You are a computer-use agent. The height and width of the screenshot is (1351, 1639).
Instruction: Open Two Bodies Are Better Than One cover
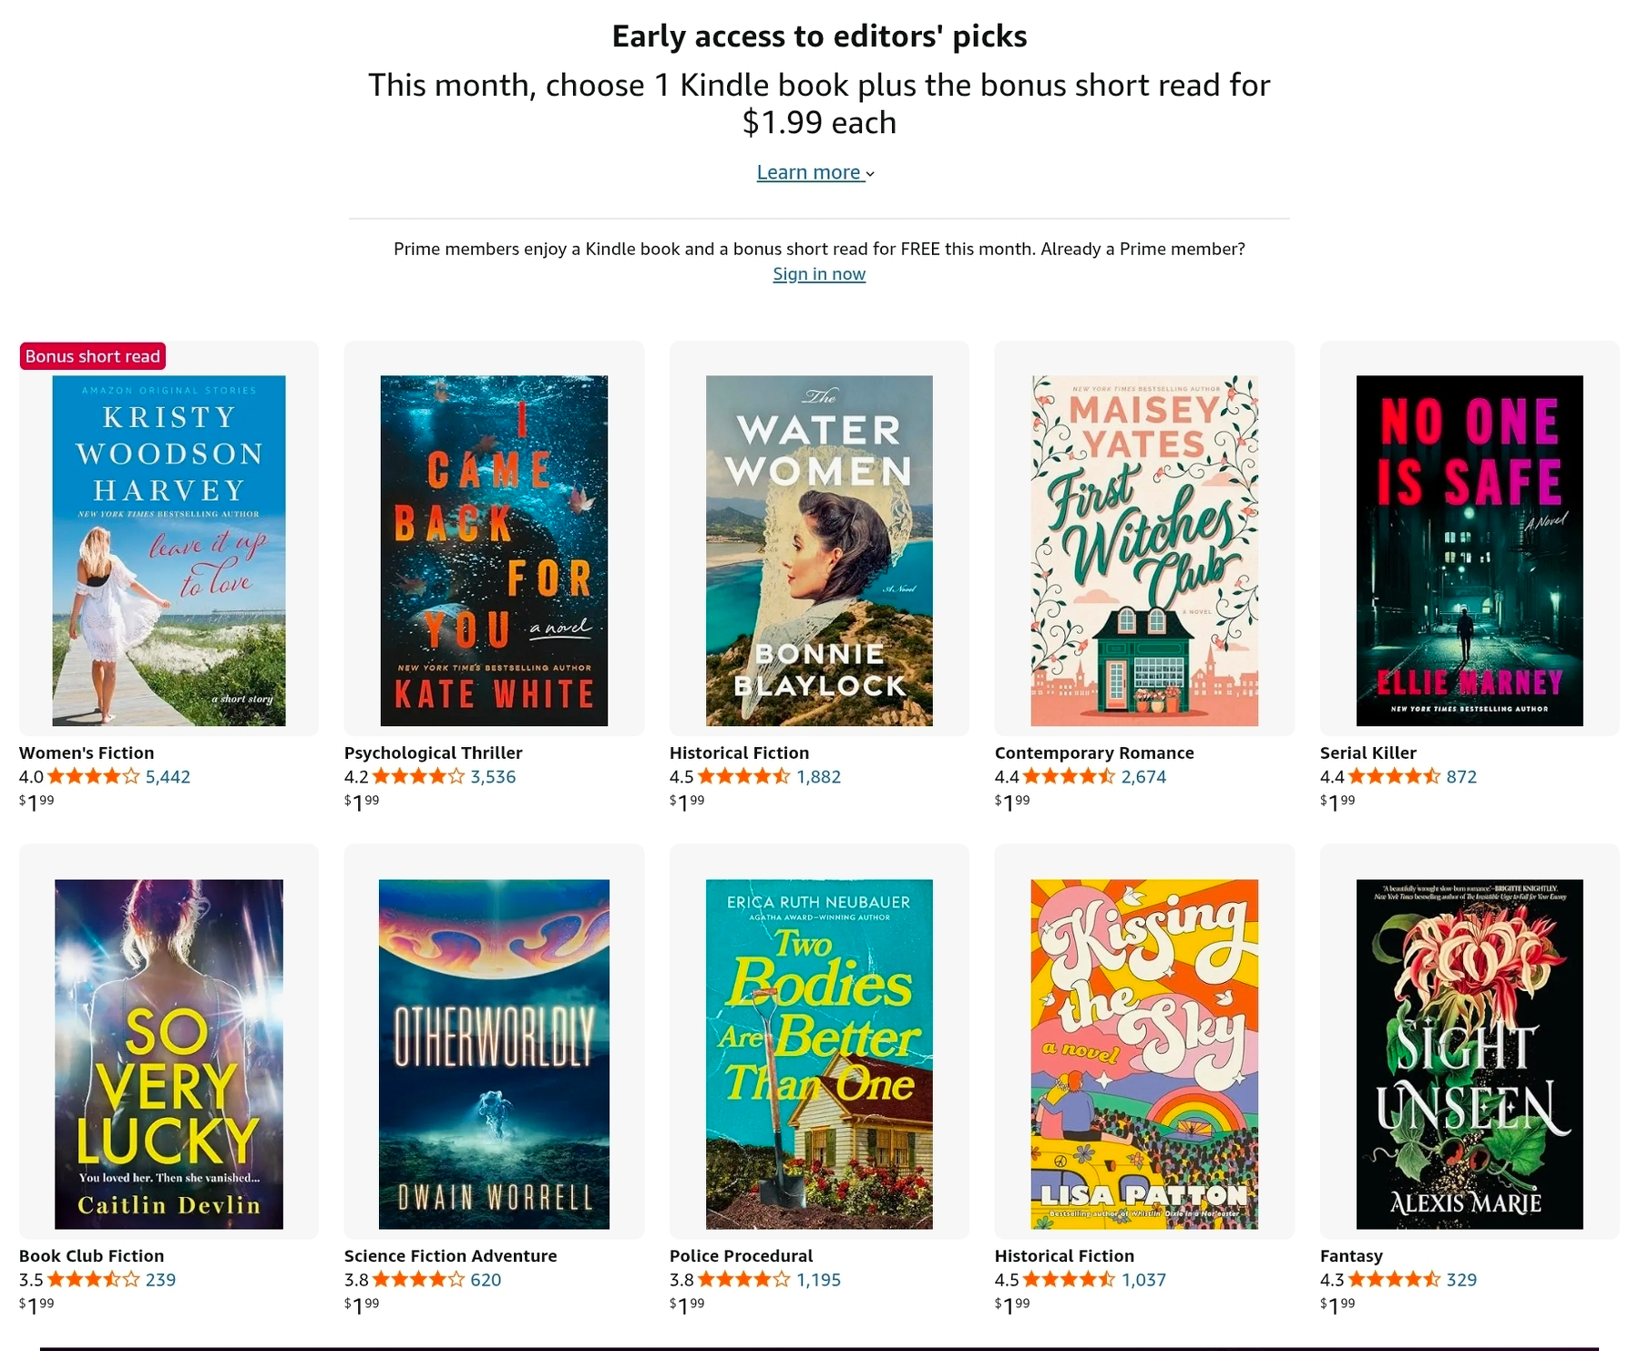(818, 1053)
